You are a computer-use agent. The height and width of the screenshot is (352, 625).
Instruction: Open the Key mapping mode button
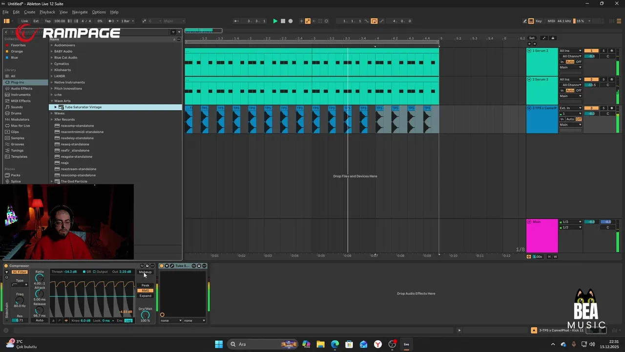point(539,21)
